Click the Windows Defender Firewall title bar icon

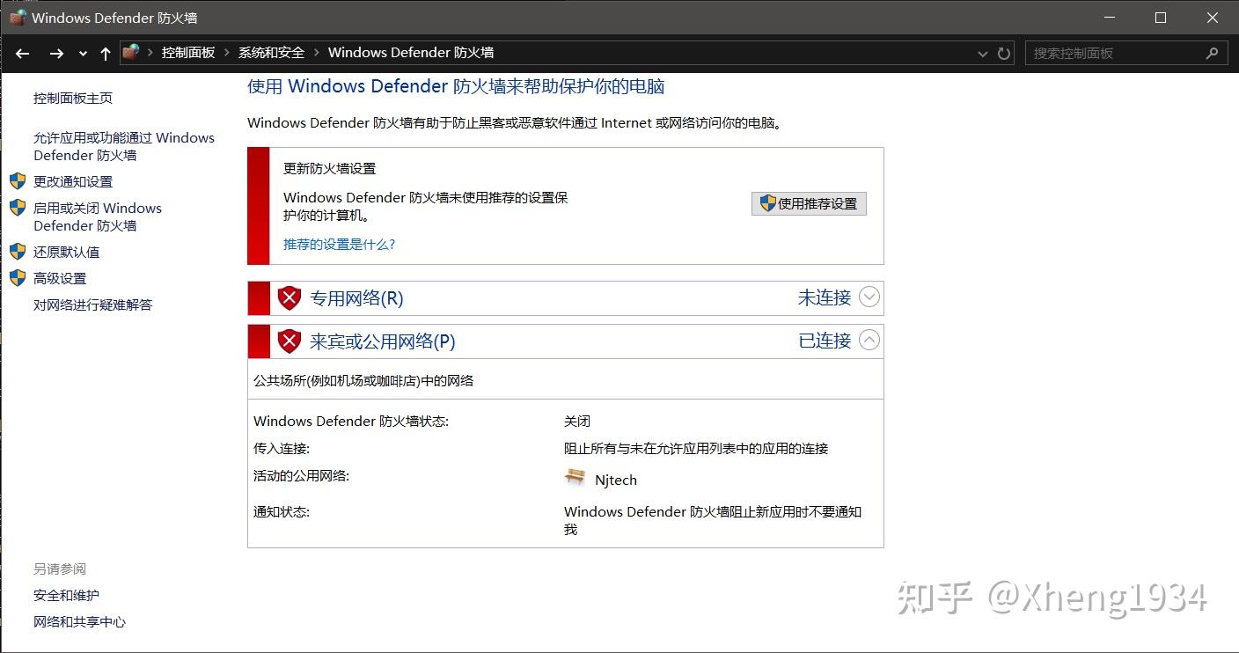tap(17, 17)
